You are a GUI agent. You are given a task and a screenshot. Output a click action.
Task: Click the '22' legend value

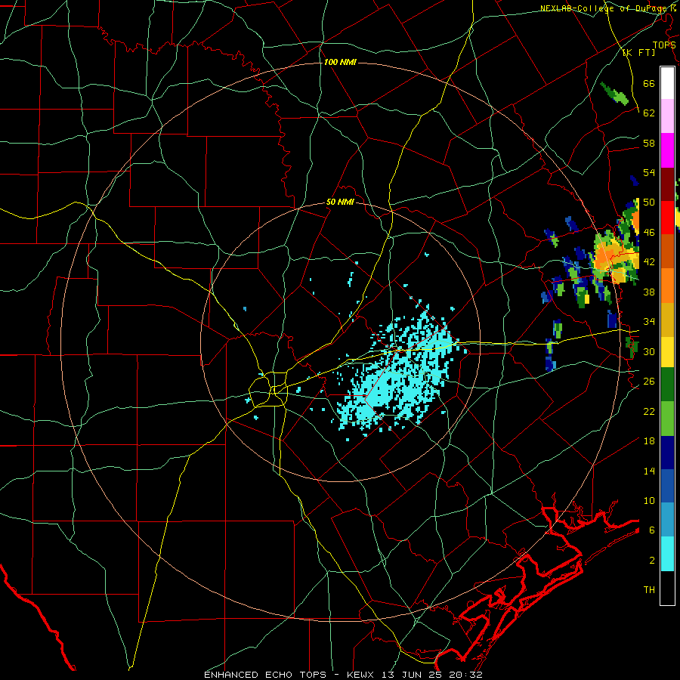click(649, 411)
